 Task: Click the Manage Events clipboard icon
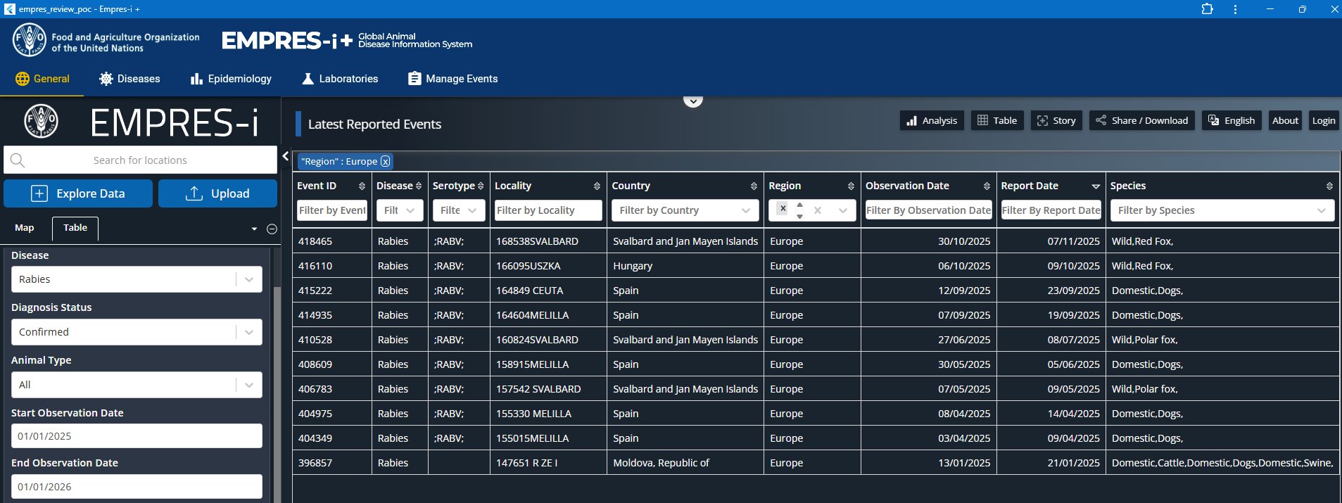tap(414, 79)
